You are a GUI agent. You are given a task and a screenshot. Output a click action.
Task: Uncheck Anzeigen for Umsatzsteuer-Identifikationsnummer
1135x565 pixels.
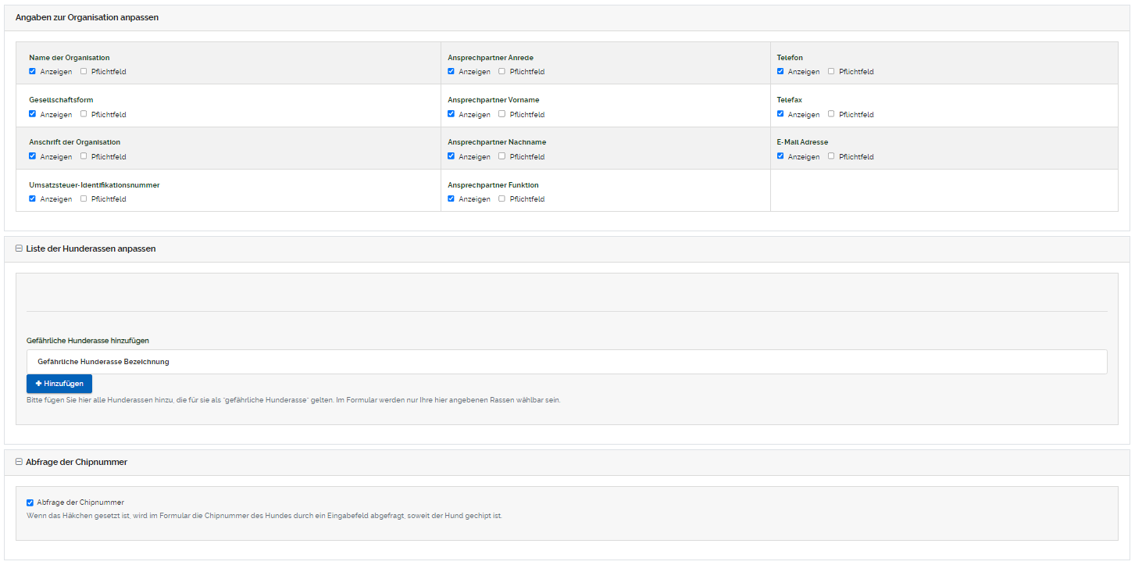point(33,198)
